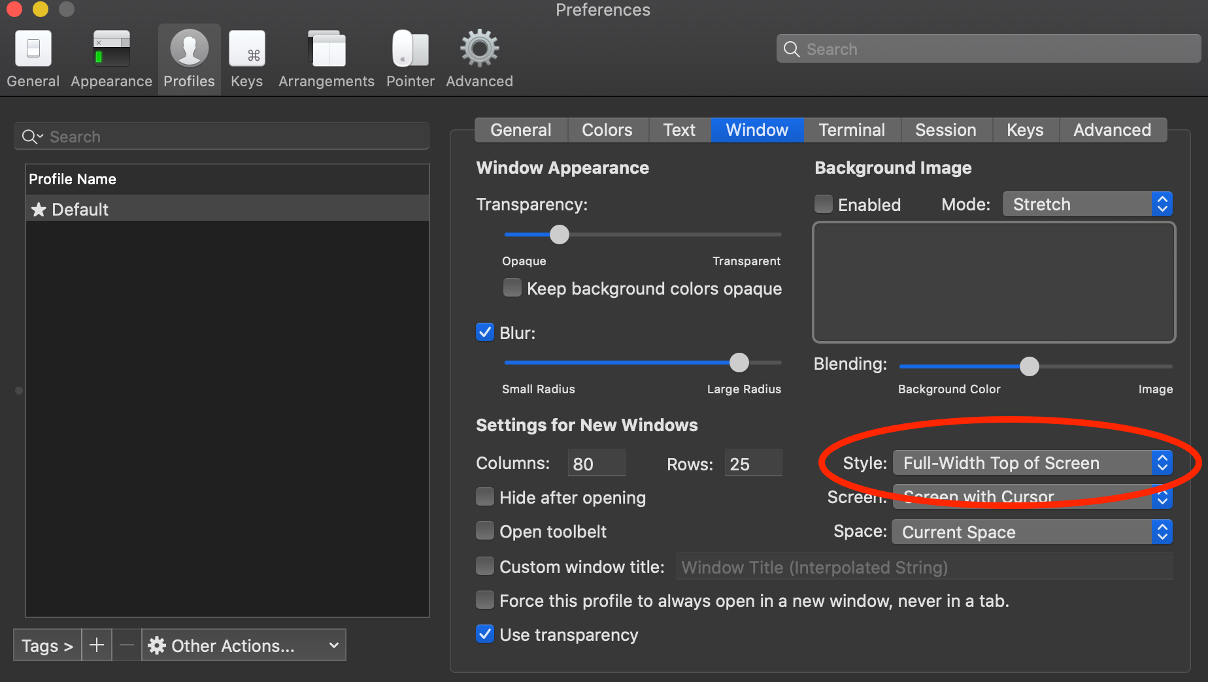Toggle the Custom window title checkbox
Viewport: 1208px width, 682px height.
[485, 566]
